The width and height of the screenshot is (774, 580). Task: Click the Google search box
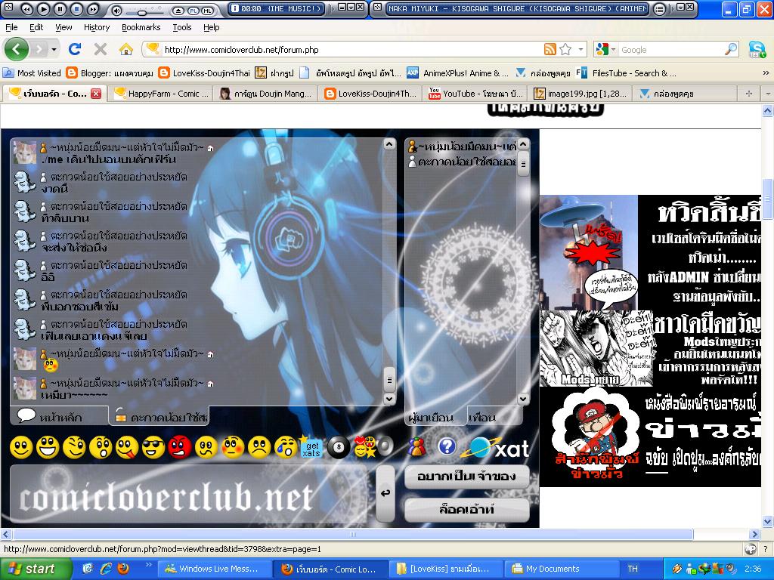tap(671, 49)
